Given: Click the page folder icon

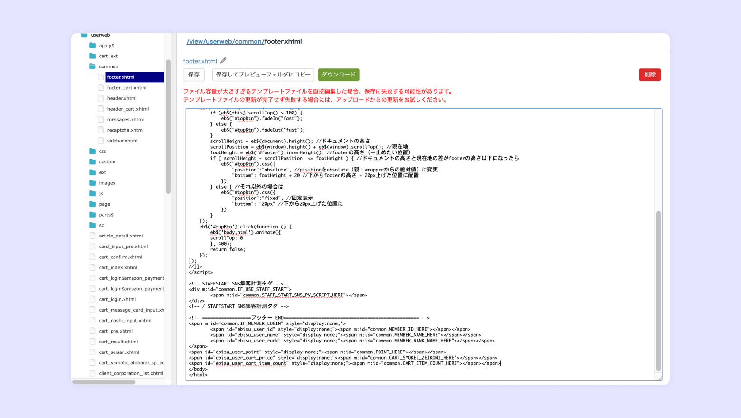Looking at the screenshot, I should pyautogui.click(x=93, y=204).
